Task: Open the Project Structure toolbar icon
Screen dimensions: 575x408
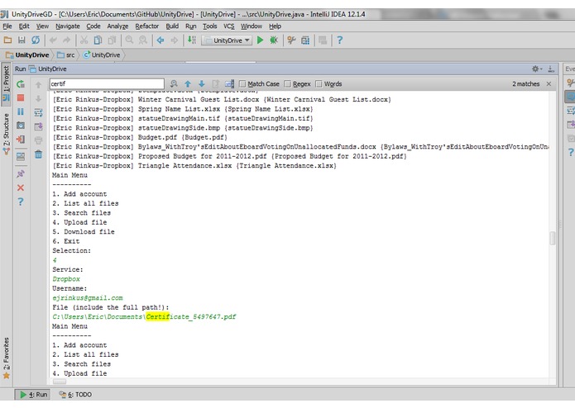Action: point(305,40)
